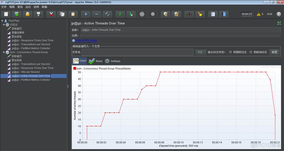The width and height of the screenshot is (284, 151).
Task: Click the Stop test toolbar icon
Action: tap(142, 14)
